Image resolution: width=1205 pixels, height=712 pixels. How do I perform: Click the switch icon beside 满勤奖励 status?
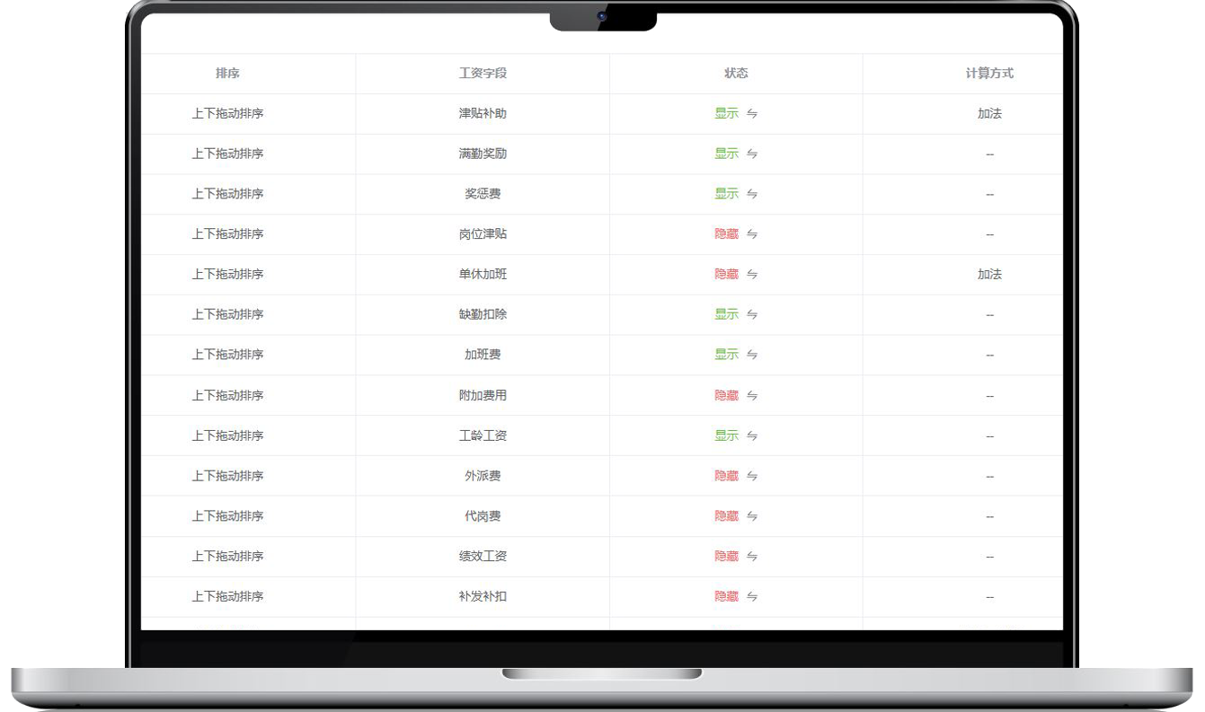click(x=752, y=154)
